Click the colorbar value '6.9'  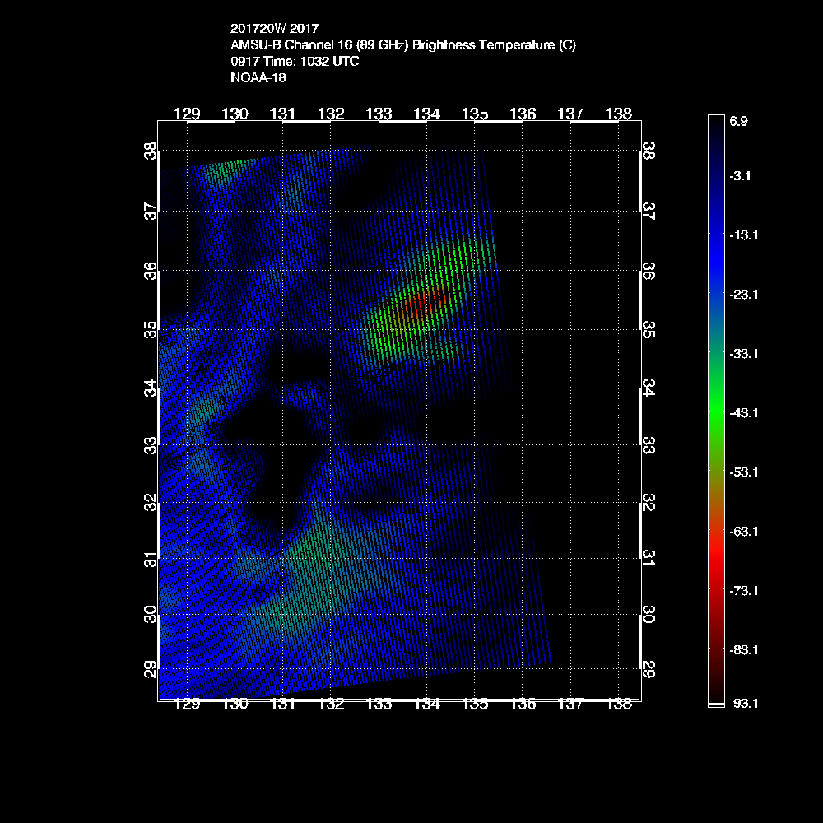tap(738, 121)
